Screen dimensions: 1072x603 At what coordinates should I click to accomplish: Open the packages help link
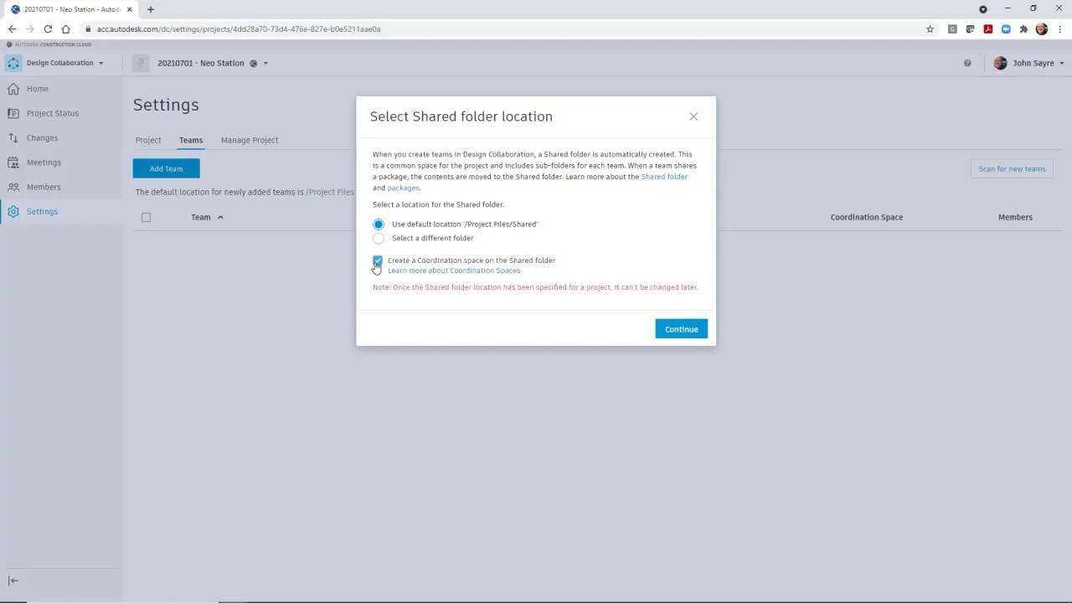403,188
